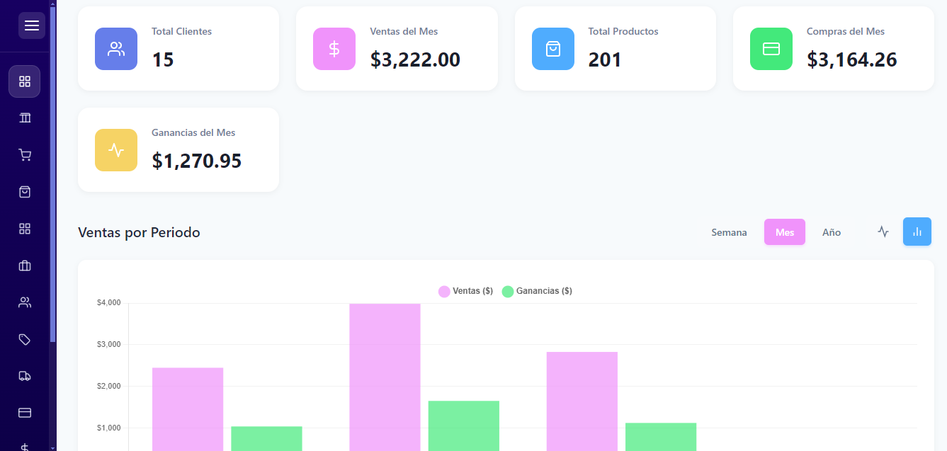Open the shopping cart sidebar icon
Screen dimensions: 947x451
click(25, 155)
